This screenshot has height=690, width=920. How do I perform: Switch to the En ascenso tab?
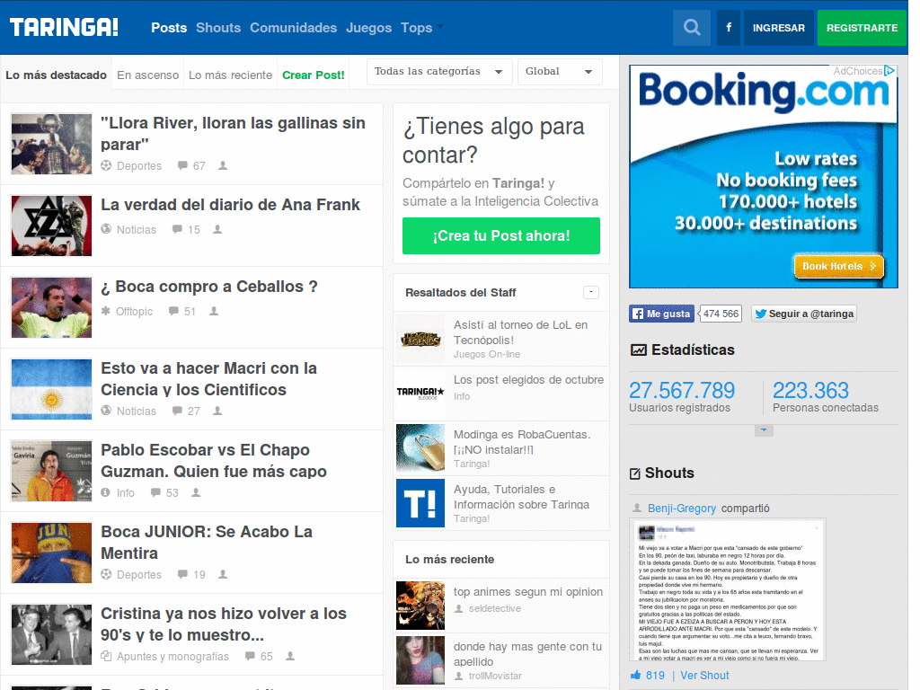[x=148, y=75]
